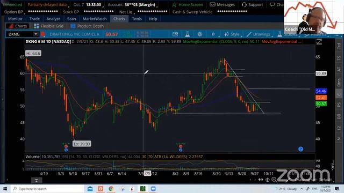Expand the Account selector dropdown
The image size is (344, 193).
[132, 5]
